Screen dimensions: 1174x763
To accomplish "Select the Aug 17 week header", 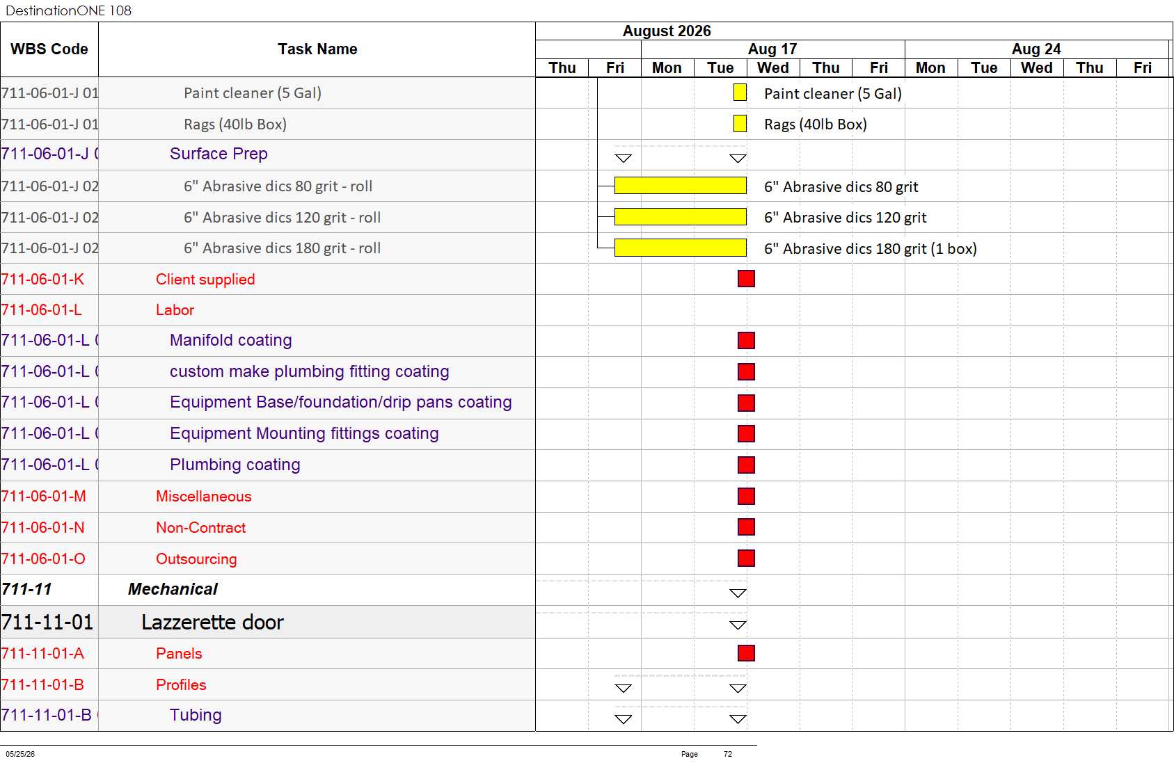I will coord(772,49).
